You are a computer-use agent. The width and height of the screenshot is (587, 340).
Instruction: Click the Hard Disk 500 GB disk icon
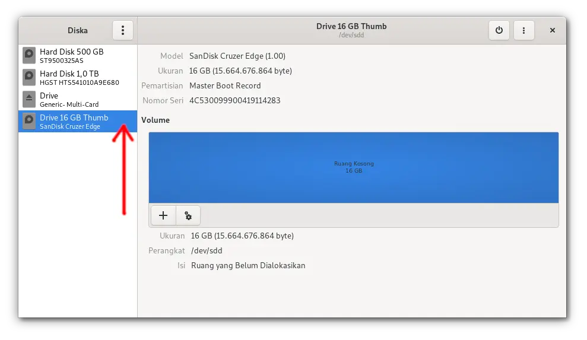[29, 55]
